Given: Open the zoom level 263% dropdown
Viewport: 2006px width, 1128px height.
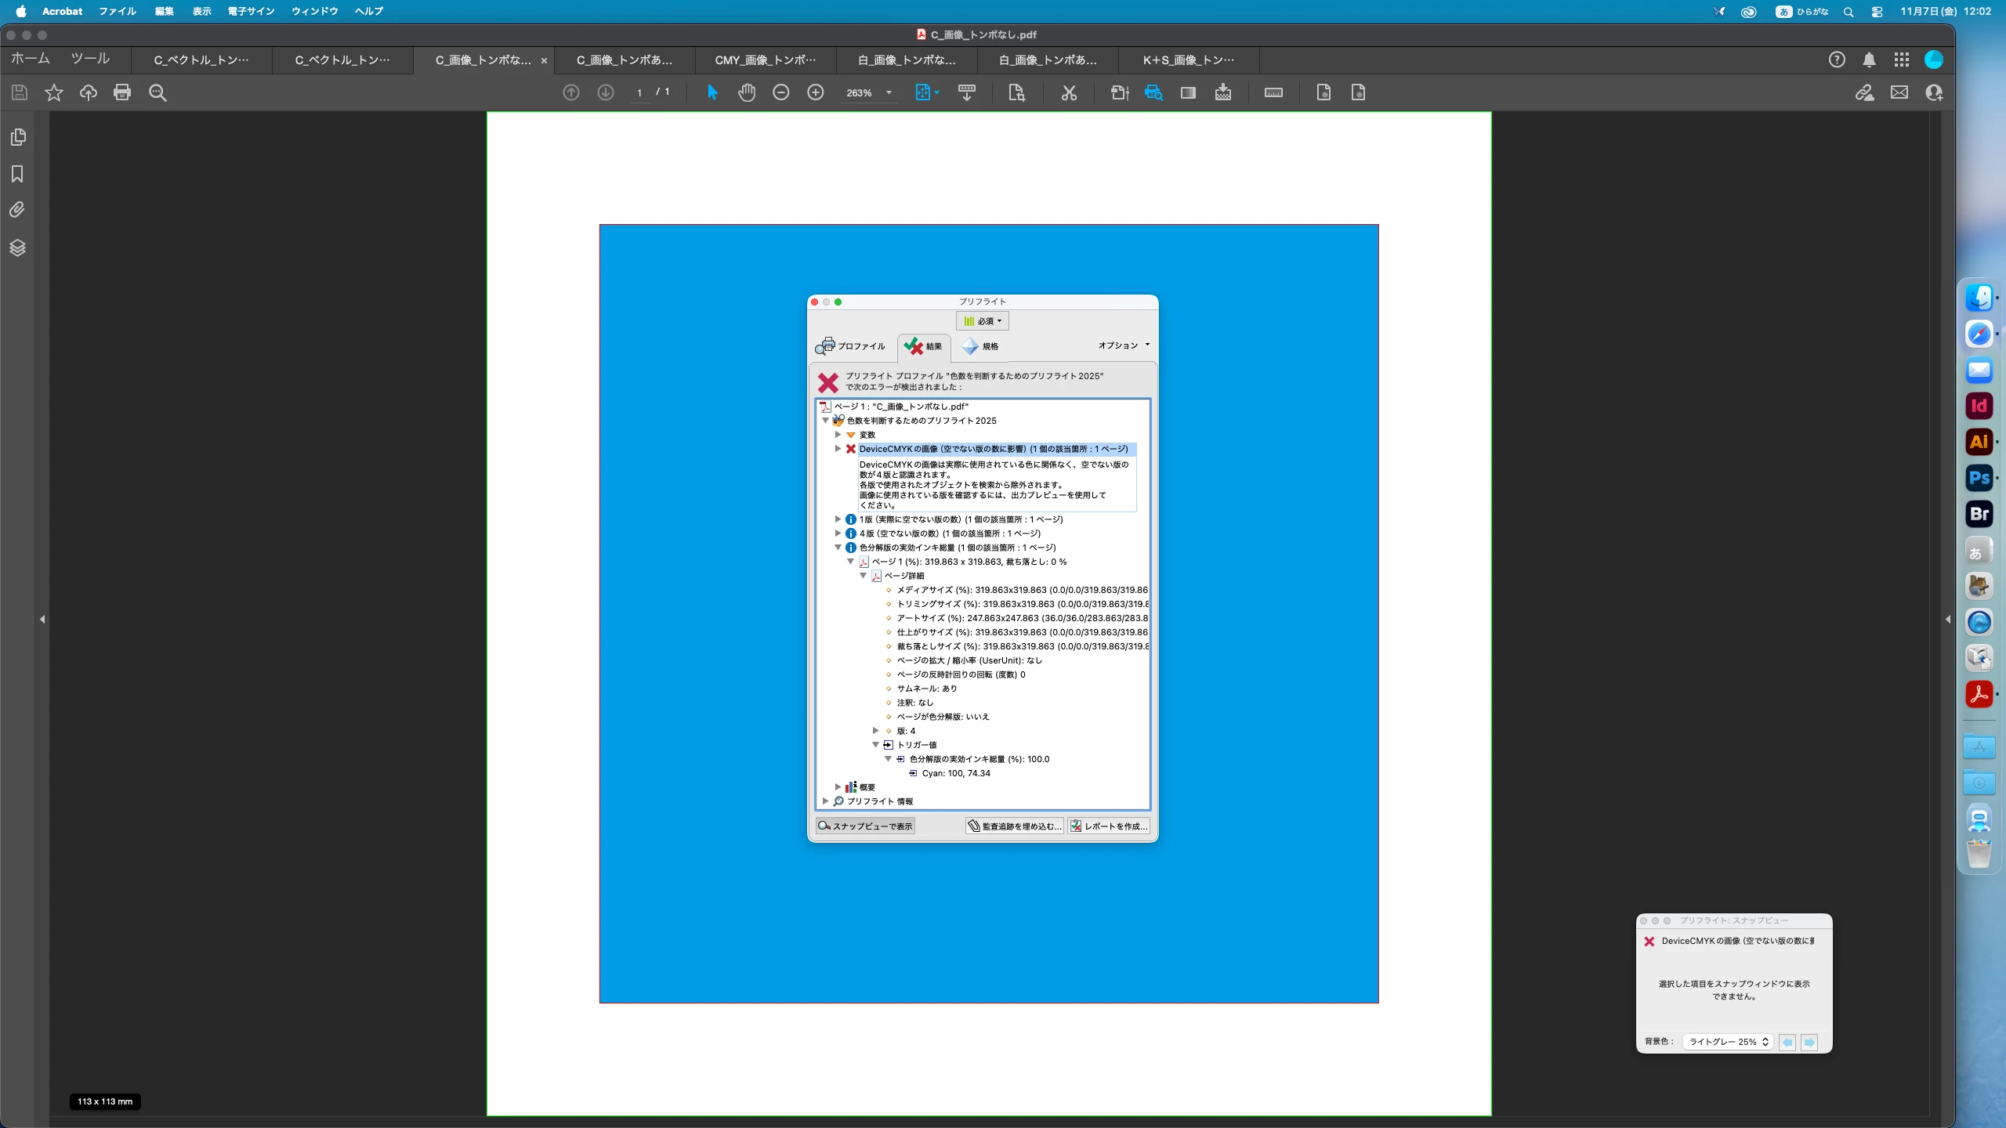Looking at the screenshot, I should coord(889,92).
